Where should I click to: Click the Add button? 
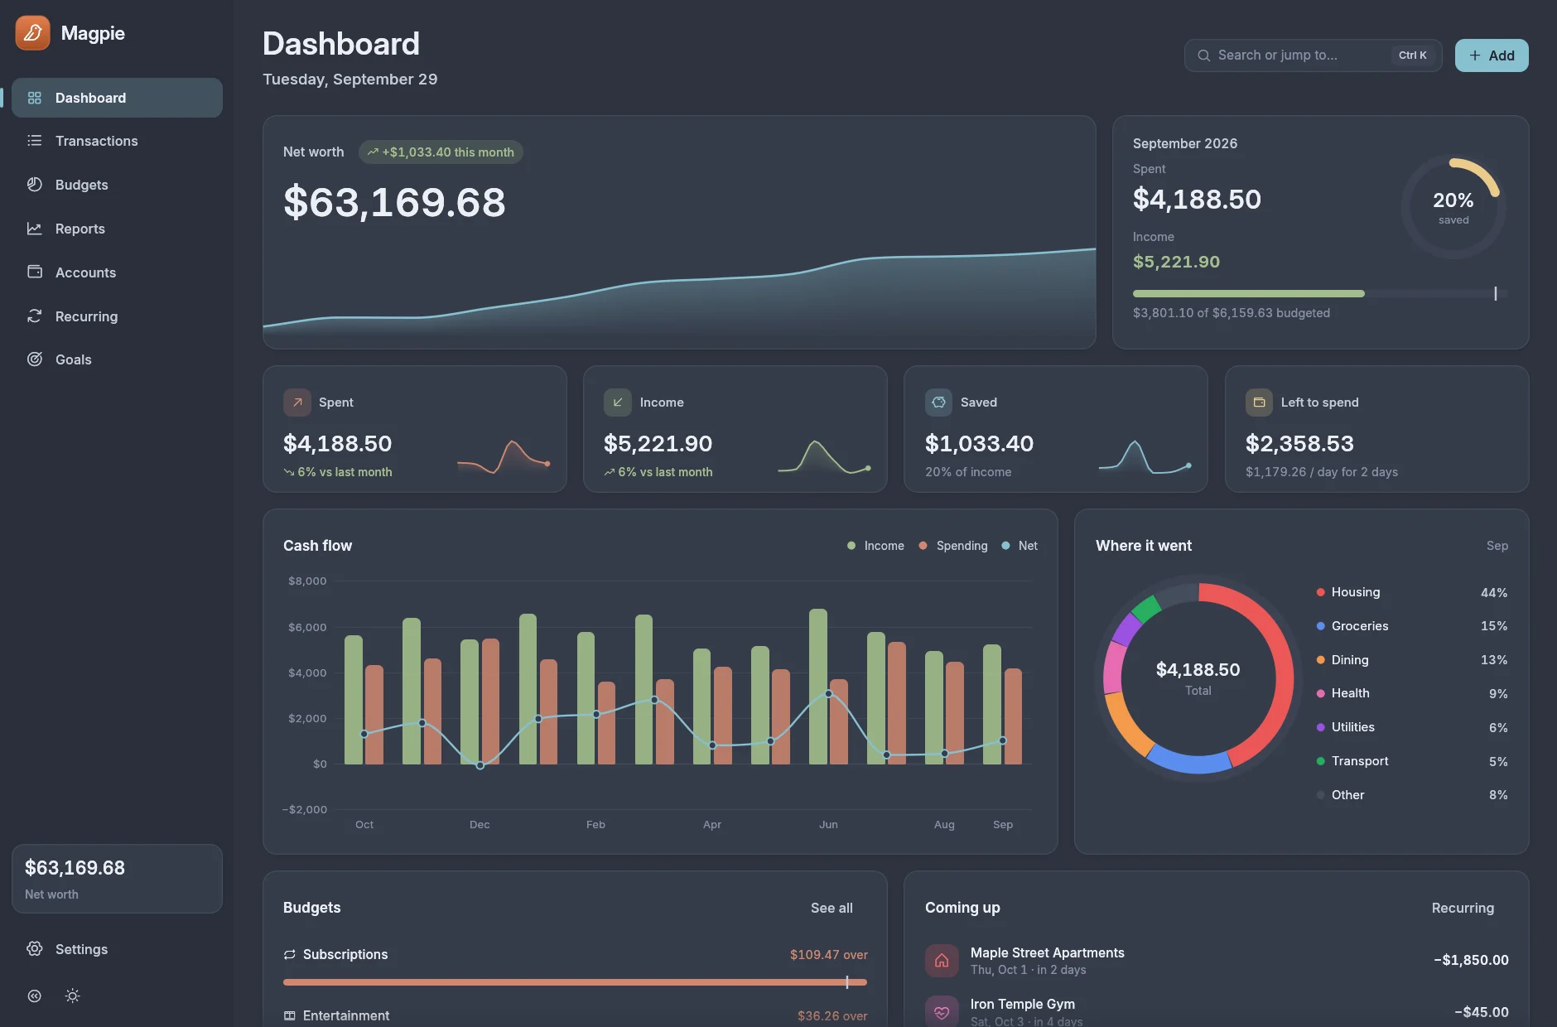click(x=1492, y=55)
